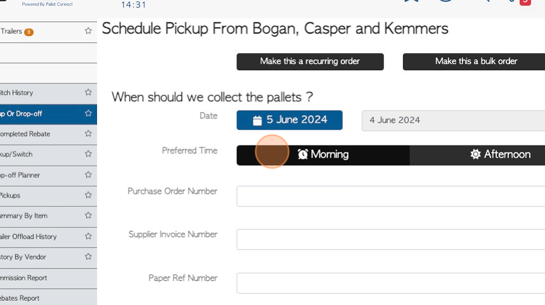Viewport: 545px width, 305px height.
Task: Star the Trailer Offload History entry
Action: pyautogui.click(x=88, y=236)
